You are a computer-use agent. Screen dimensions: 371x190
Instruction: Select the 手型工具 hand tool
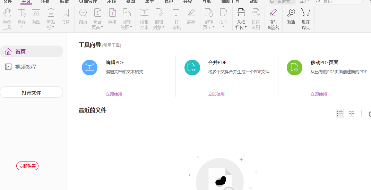(7, 19)
